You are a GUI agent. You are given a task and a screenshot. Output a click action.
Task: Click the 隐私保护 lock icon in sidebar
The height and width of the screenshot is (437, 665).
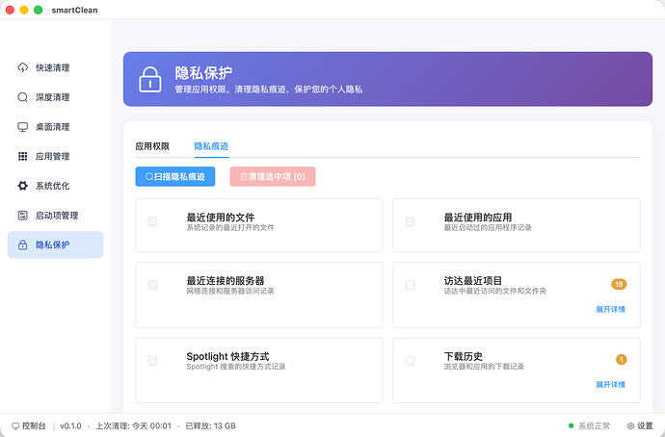point(23,244)
